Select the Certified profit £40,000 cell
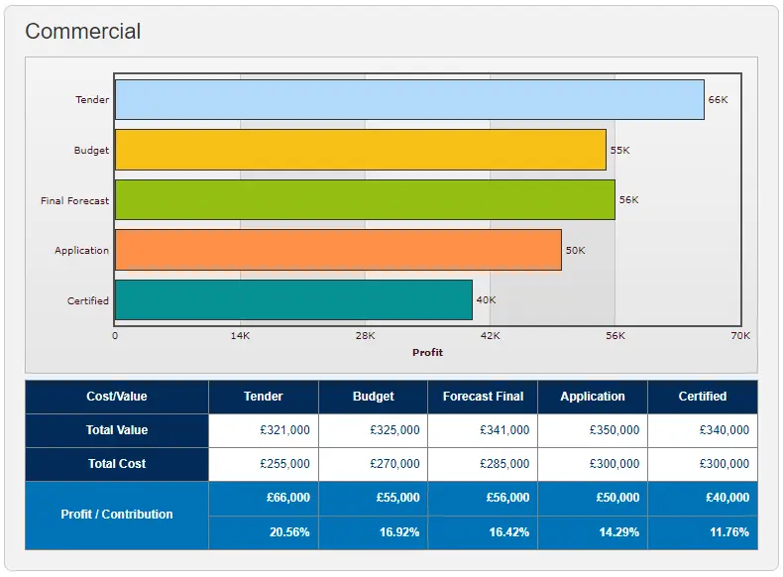783x577 pixels. coord(703,498)
